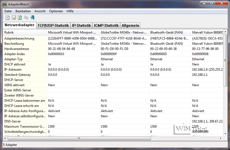Click the Rubrik column header
230x150 pixels.
coord(24,32)
